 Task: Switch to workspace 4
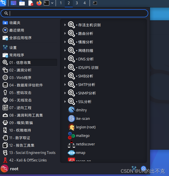[x=84, y=3]
